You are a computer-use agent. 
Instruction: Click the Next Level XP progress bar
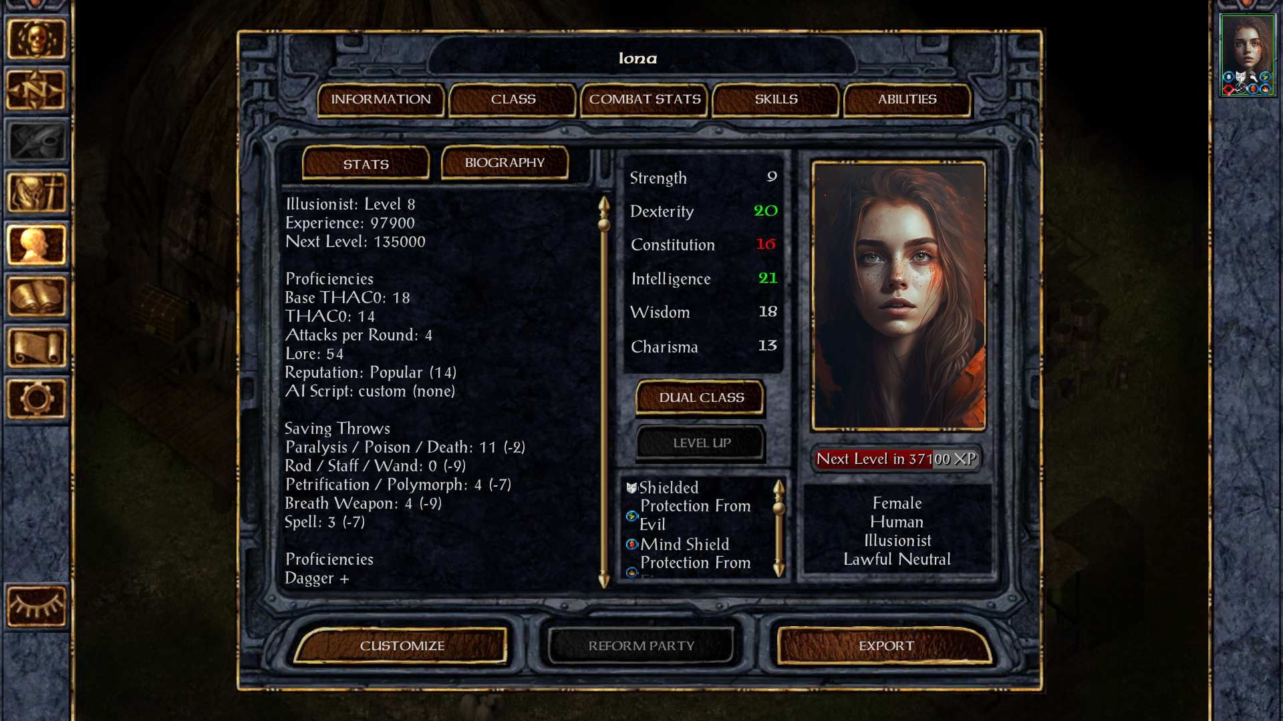coord(897,459)
